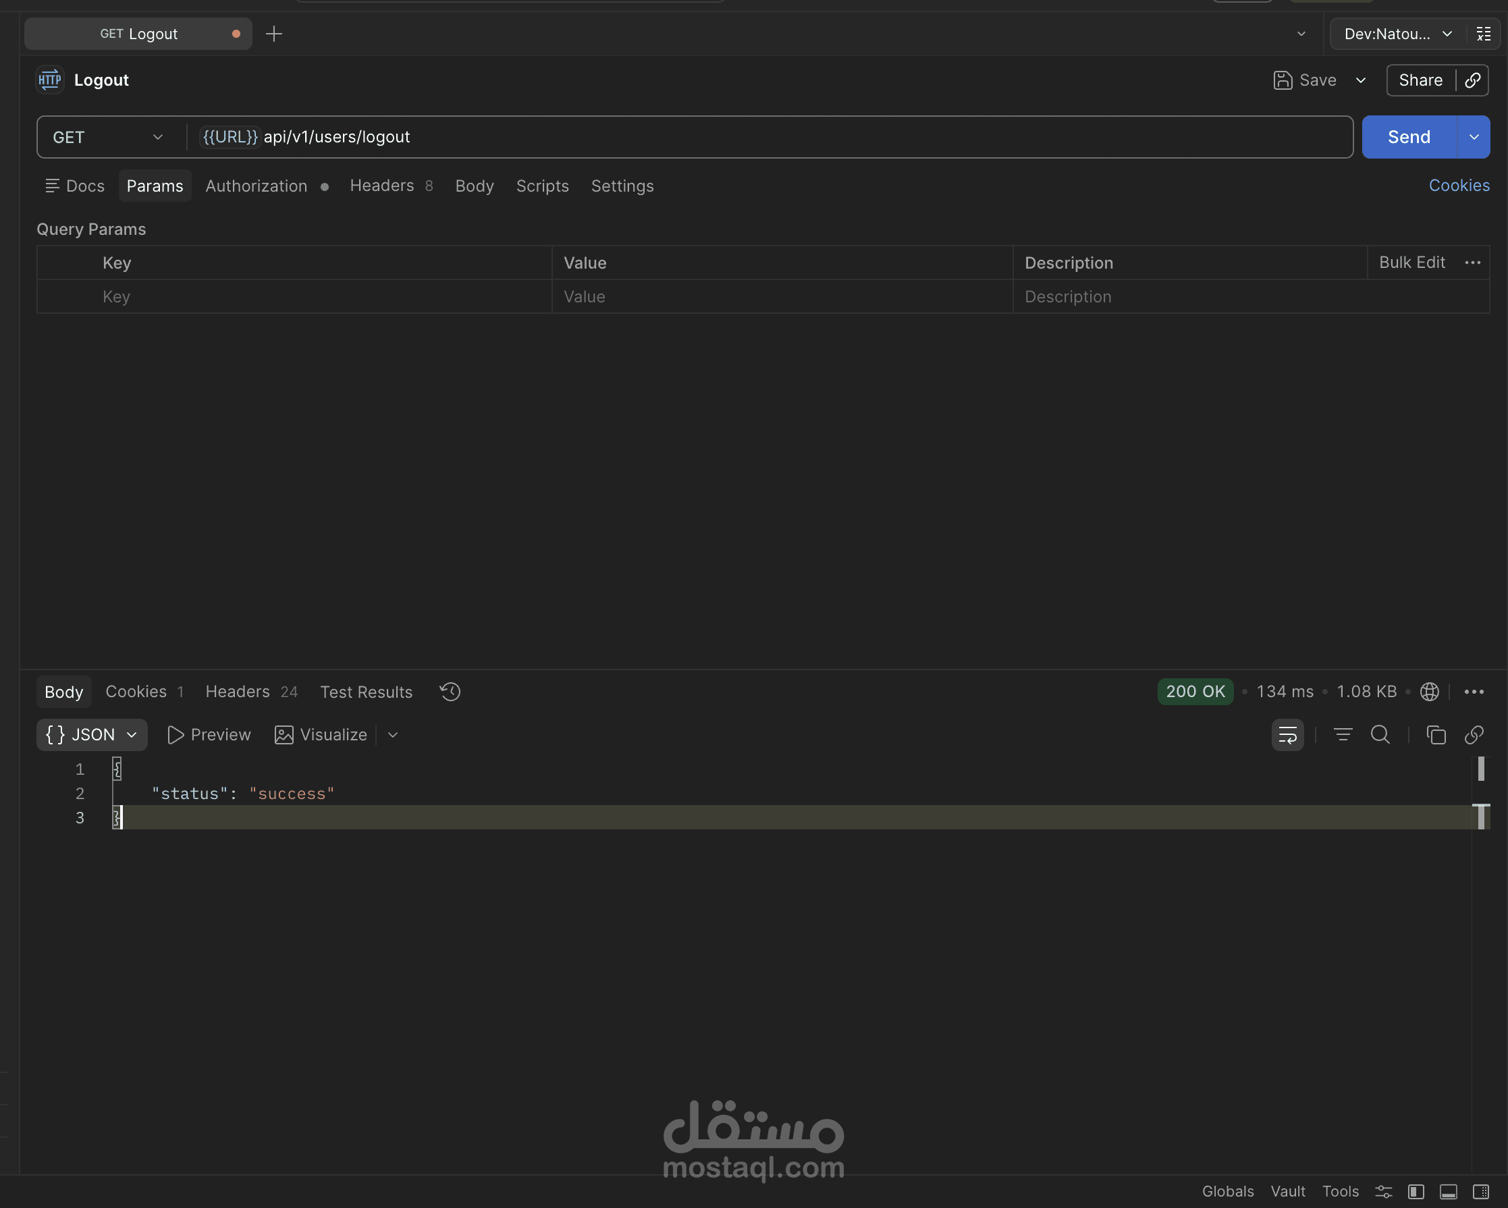The image size is (1508, 1208).
Task: Click the copy link icon beside Share
Action: (x=1473, y=80)
